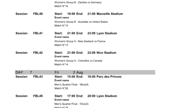Click Parc des Princes venue text
The height and width of the screenshot is (108, 171).
109,76
